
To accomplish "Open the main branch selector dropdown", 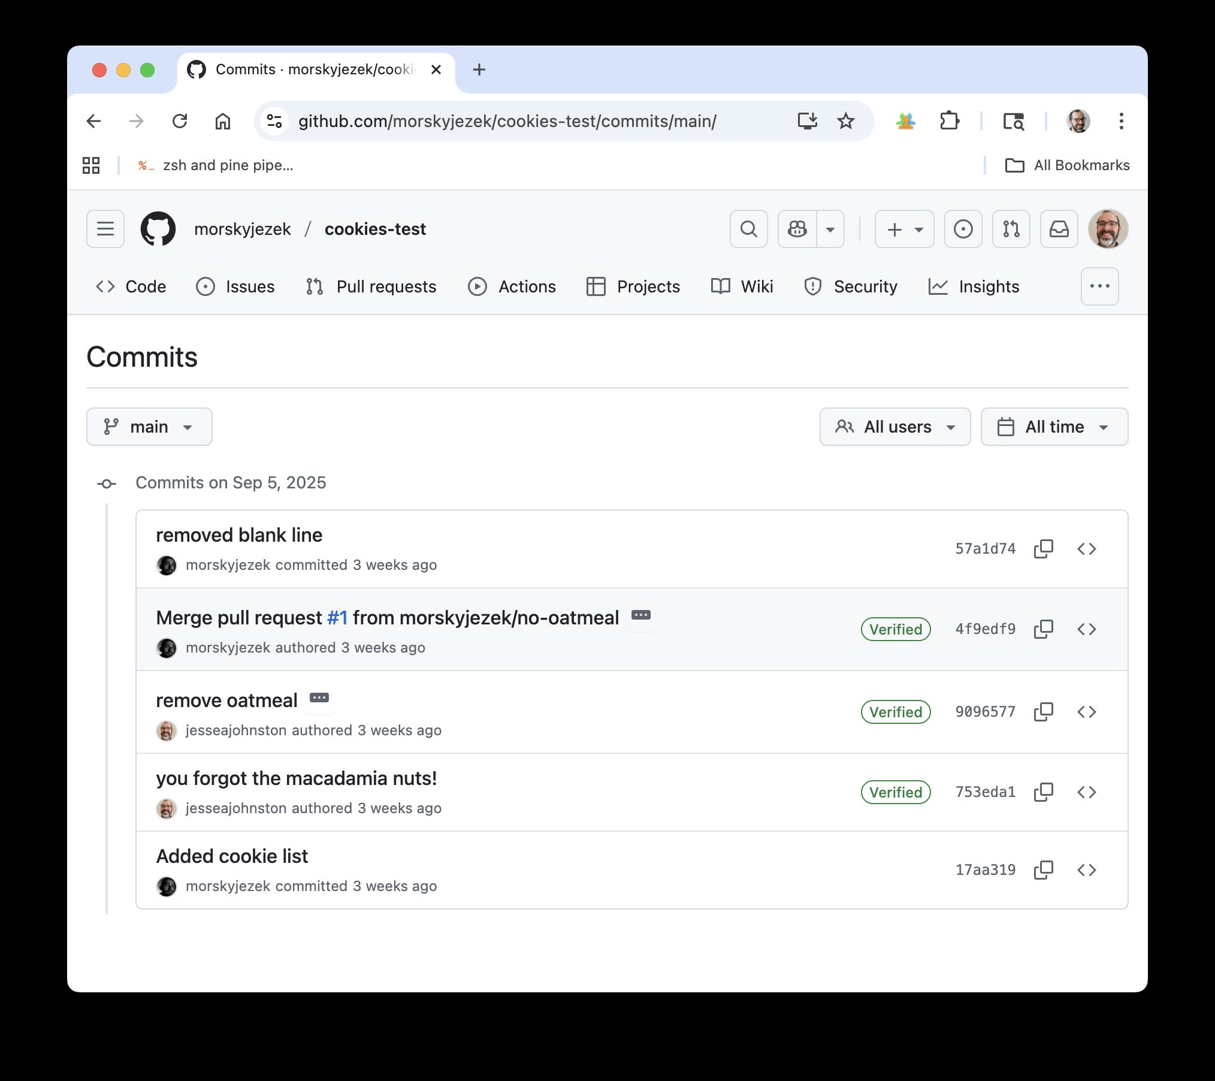I will click(x=149, y=427).
